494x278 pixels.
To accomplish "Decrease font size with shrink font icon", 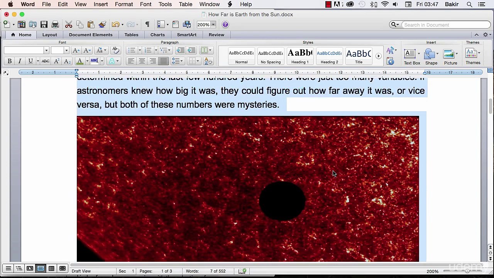I will pyautogui.click(x=87, y=51).
